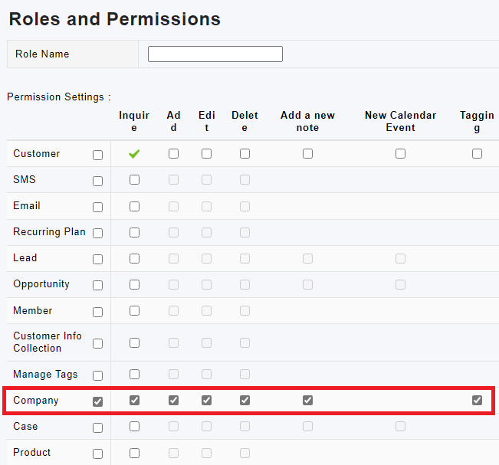Image resolution: width=499 pixels, height=465 pixels.
Task: Enable Delete permission for Customer
Action: coord(245,154)
